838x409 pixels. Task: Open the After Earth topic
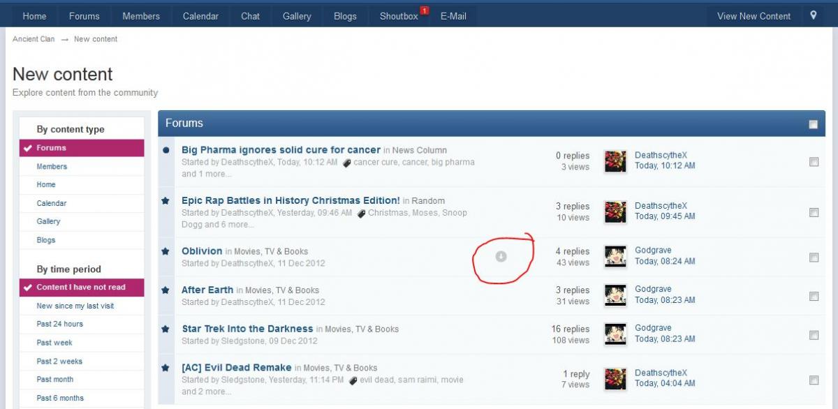tap(207, 290)
